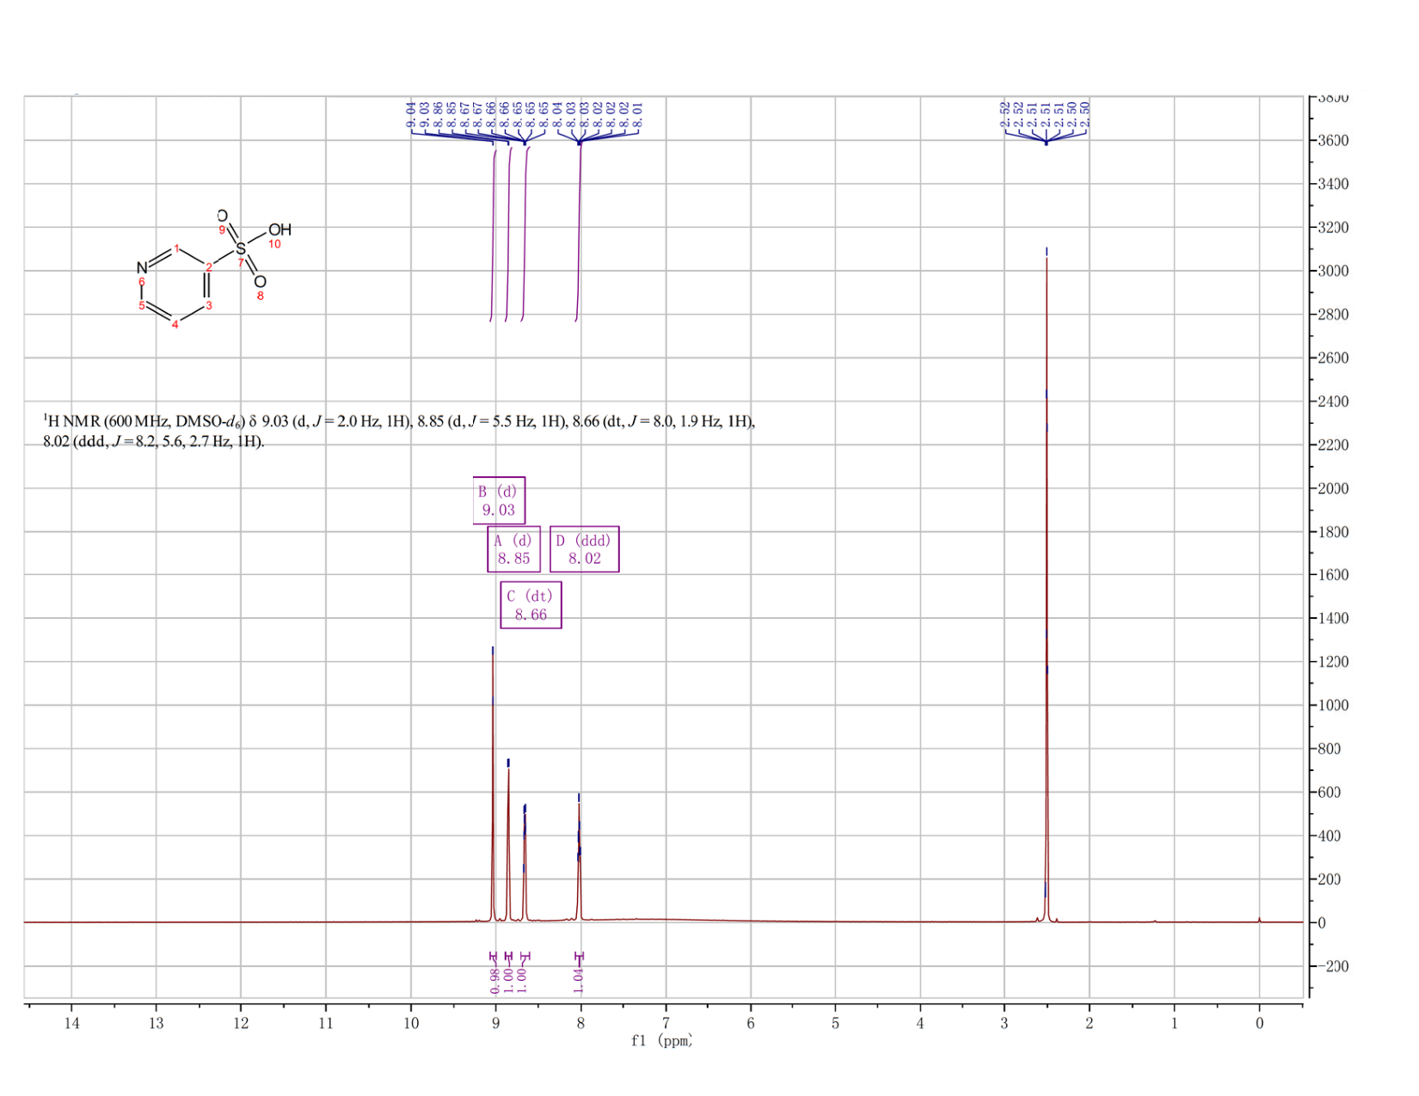Click the DMSO solvent peak at 2.5 ppm
The image size is (1419, 1096).
tap(1047, 585)
